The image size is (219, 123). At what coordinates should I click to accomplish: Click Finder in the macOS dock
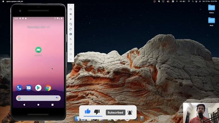(77, 119)
